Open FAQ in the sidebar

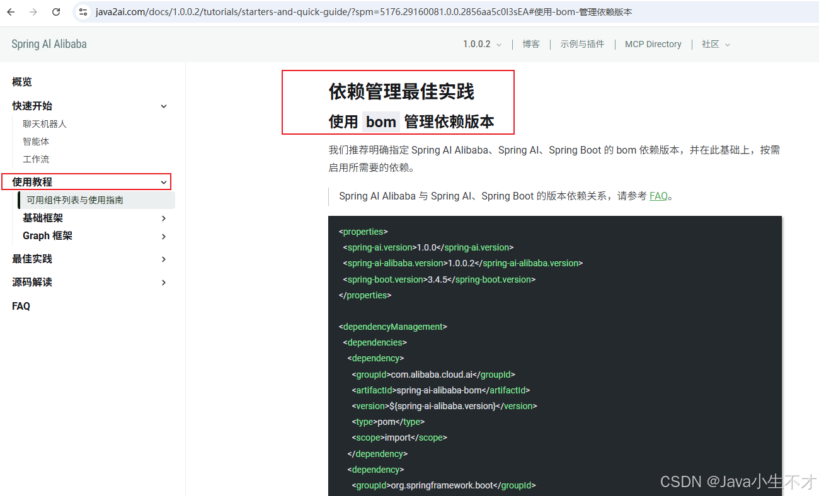tap(21, 306)
